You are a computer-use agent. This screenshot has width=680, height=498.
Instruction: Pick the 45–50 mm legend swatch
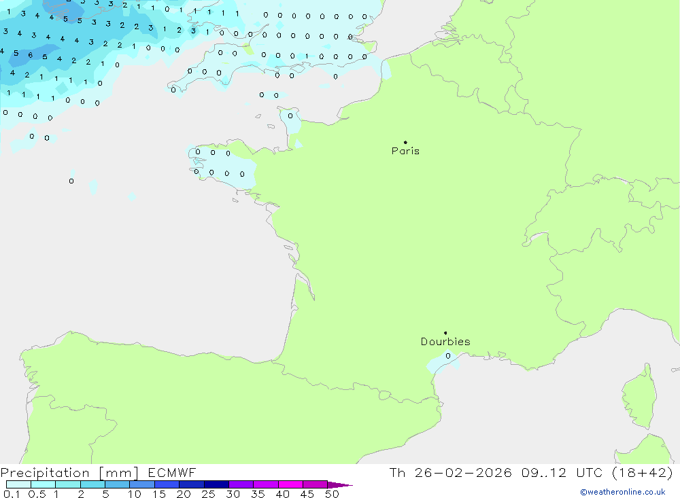point(316,484)
